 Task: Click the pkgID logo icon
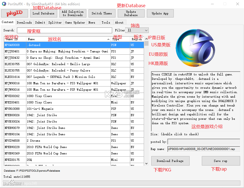tap(14, 13)
